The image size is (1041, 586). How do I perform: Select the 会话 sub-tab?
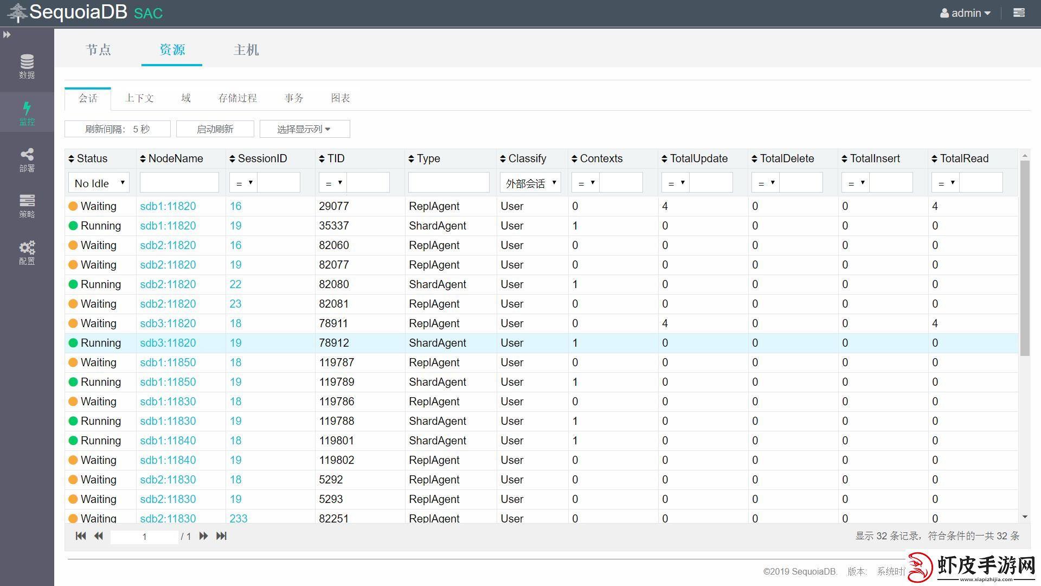(88, 98)
